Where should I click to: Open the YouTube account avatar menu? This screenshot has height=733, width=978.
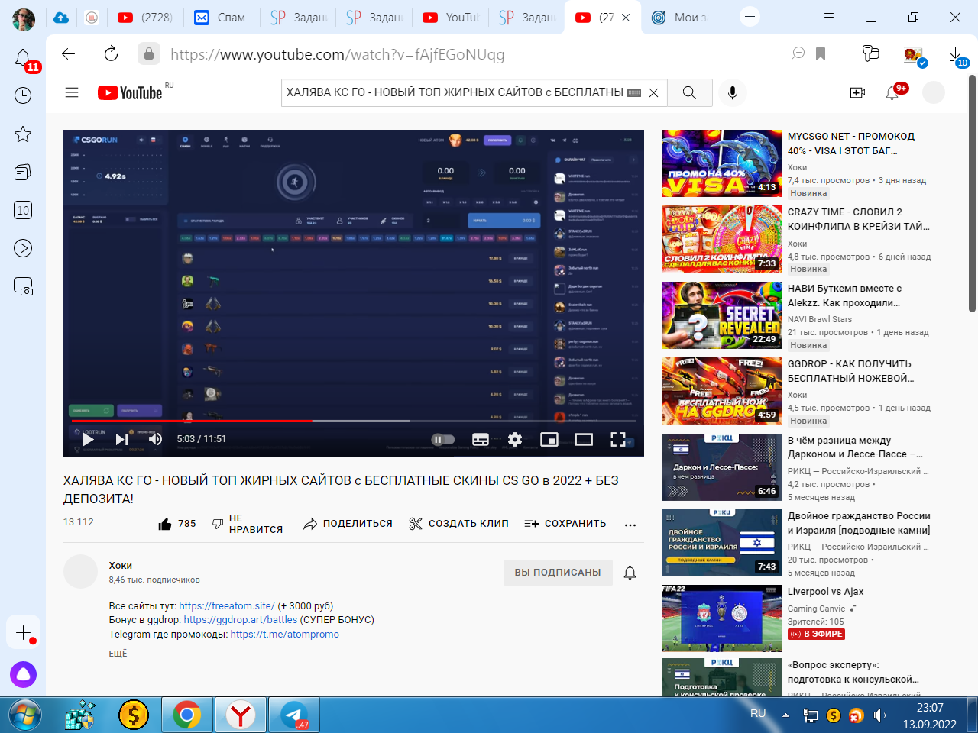pyautogui.click(x=934, y=92)
